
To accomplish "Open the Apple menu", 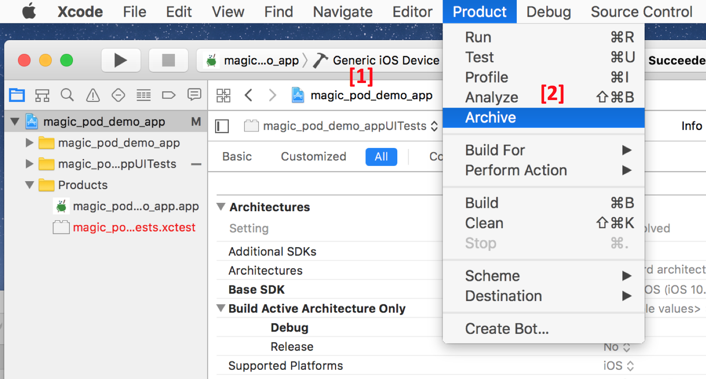I will 29,11.
